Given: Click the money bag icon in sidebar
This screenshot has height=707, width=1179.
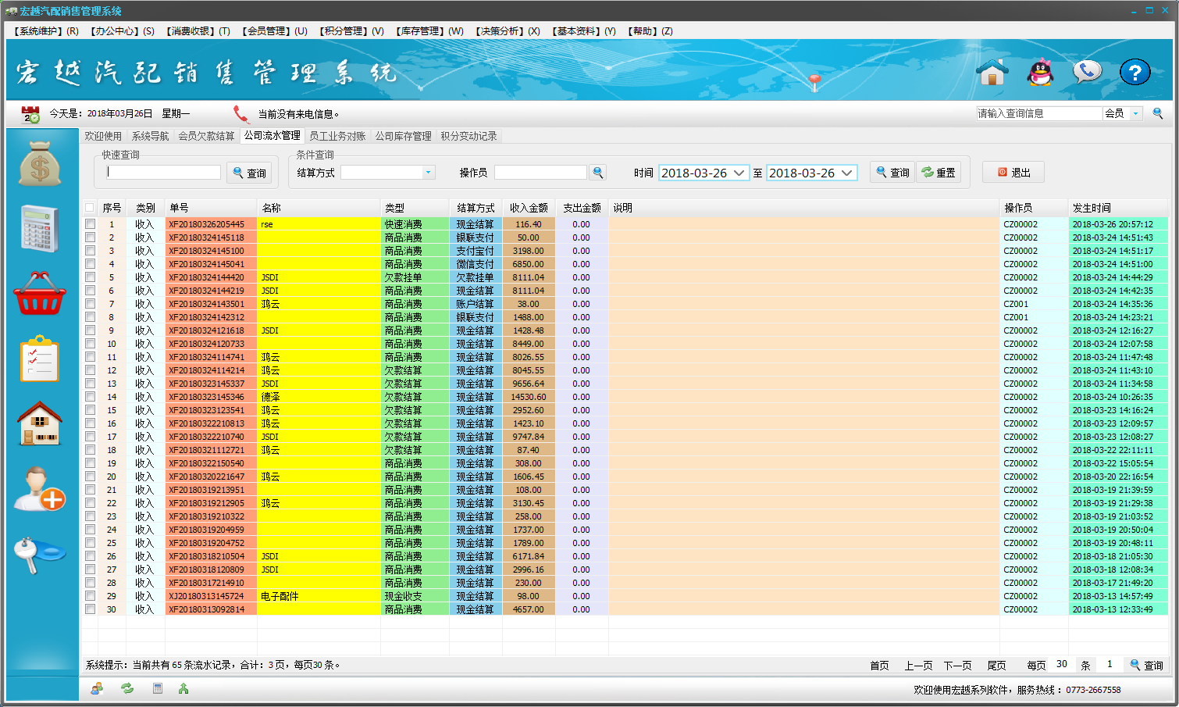Looking at the screenshot, I should (x=40, y=164).
